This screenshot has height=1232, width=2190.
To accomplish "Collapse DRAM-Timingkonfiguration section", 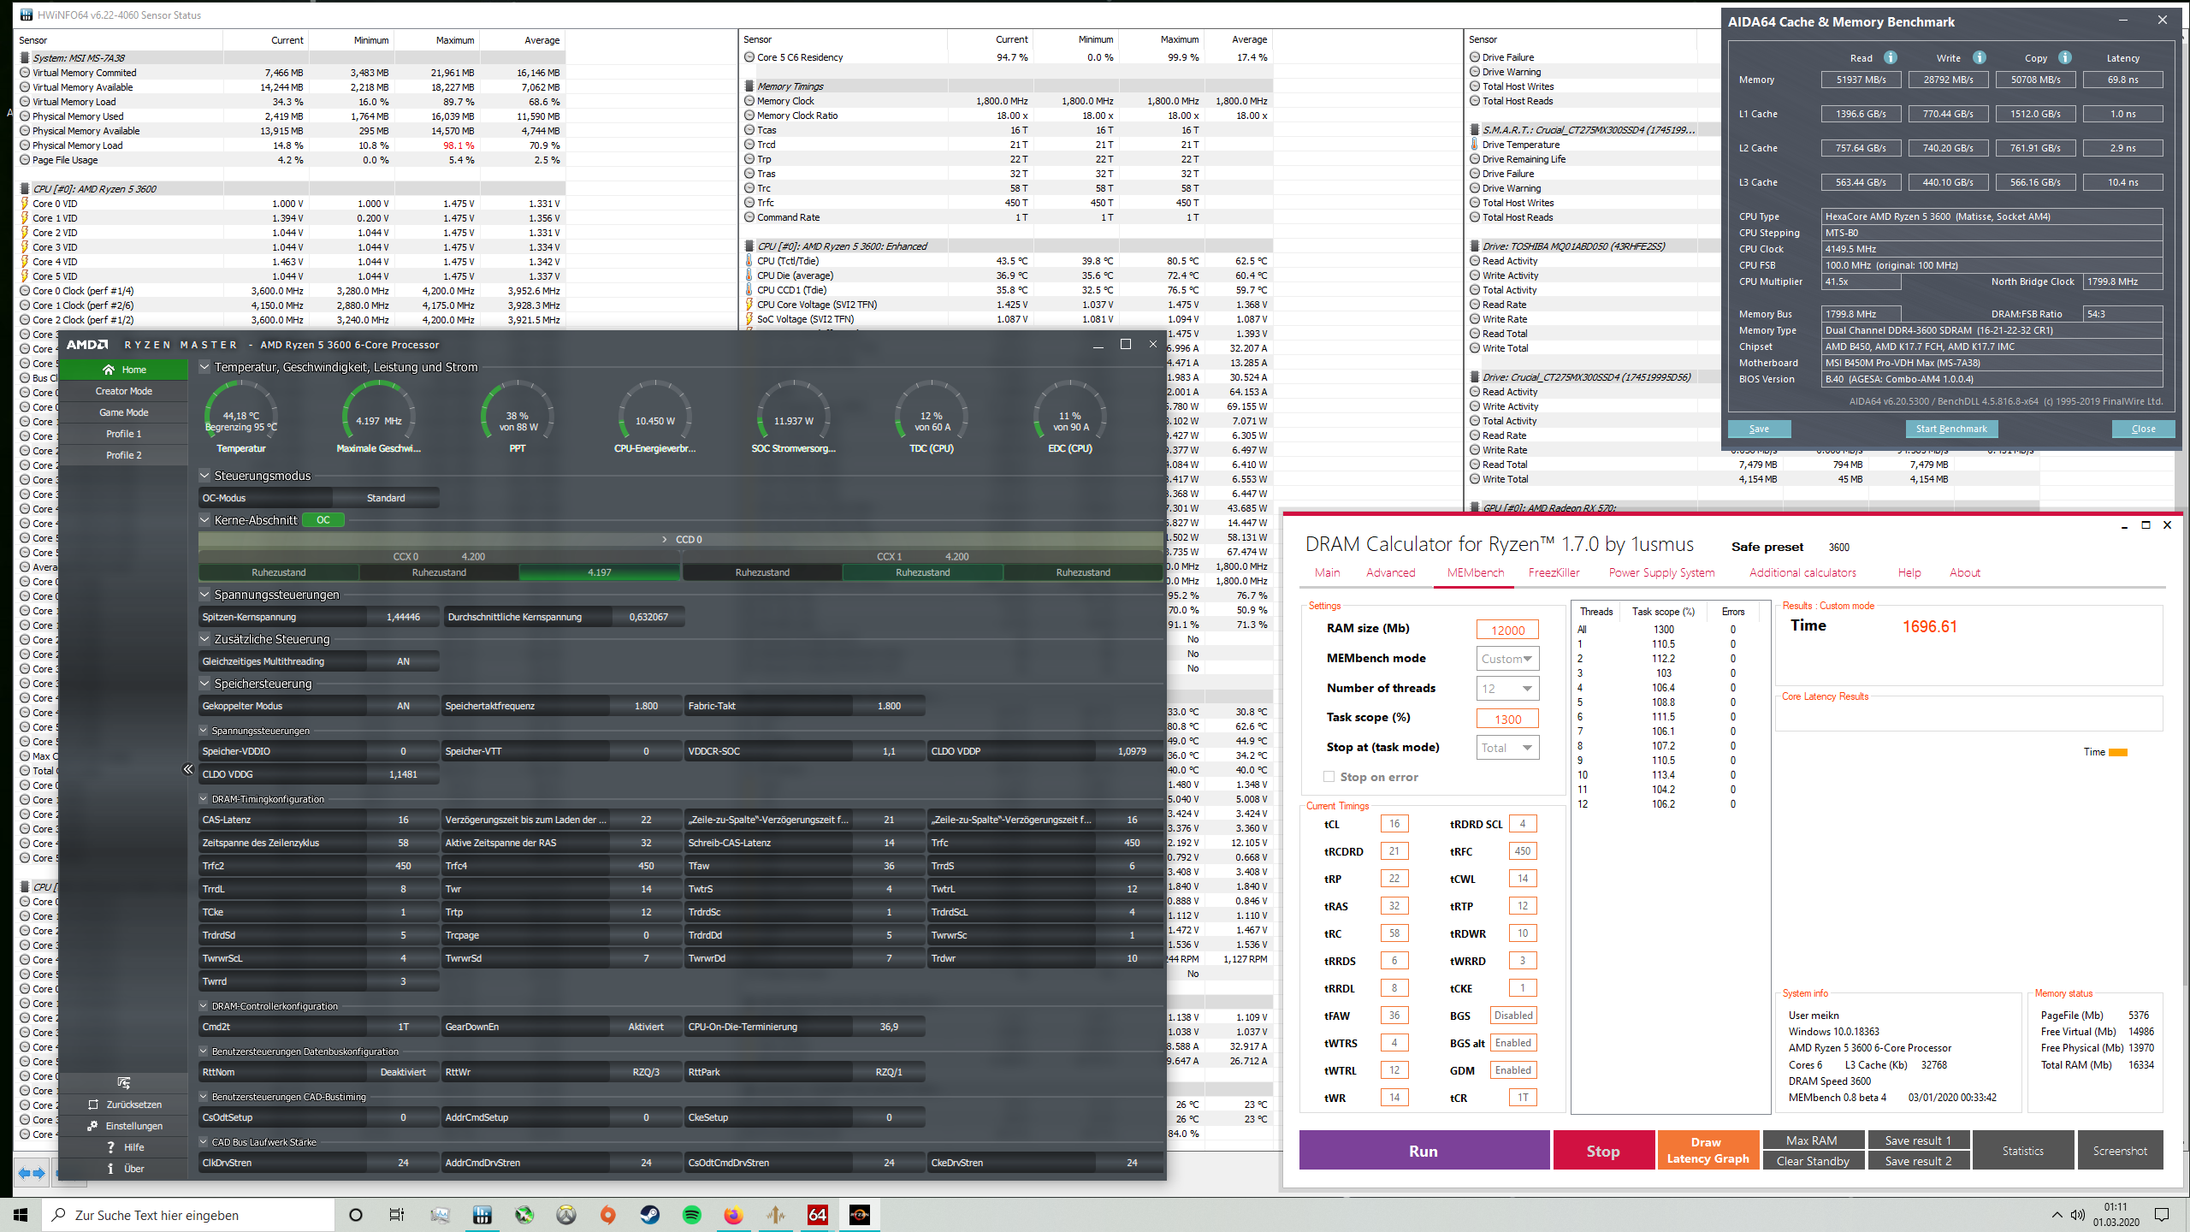I will click(204, 799).
